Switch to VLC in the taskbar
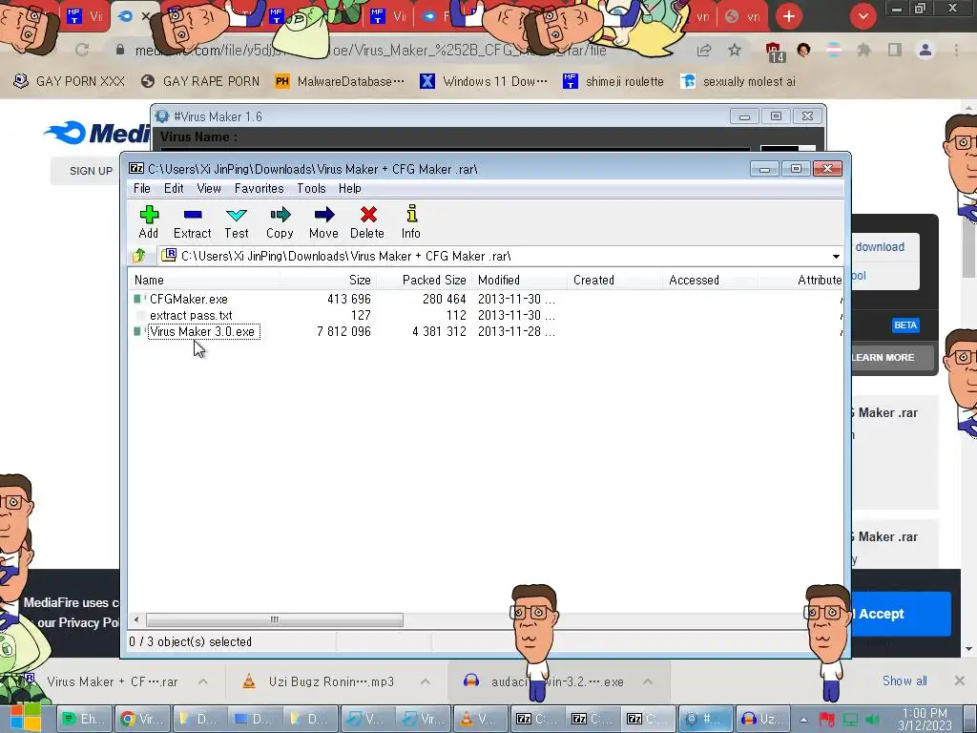The image size is (977, 733). (479, 719)
